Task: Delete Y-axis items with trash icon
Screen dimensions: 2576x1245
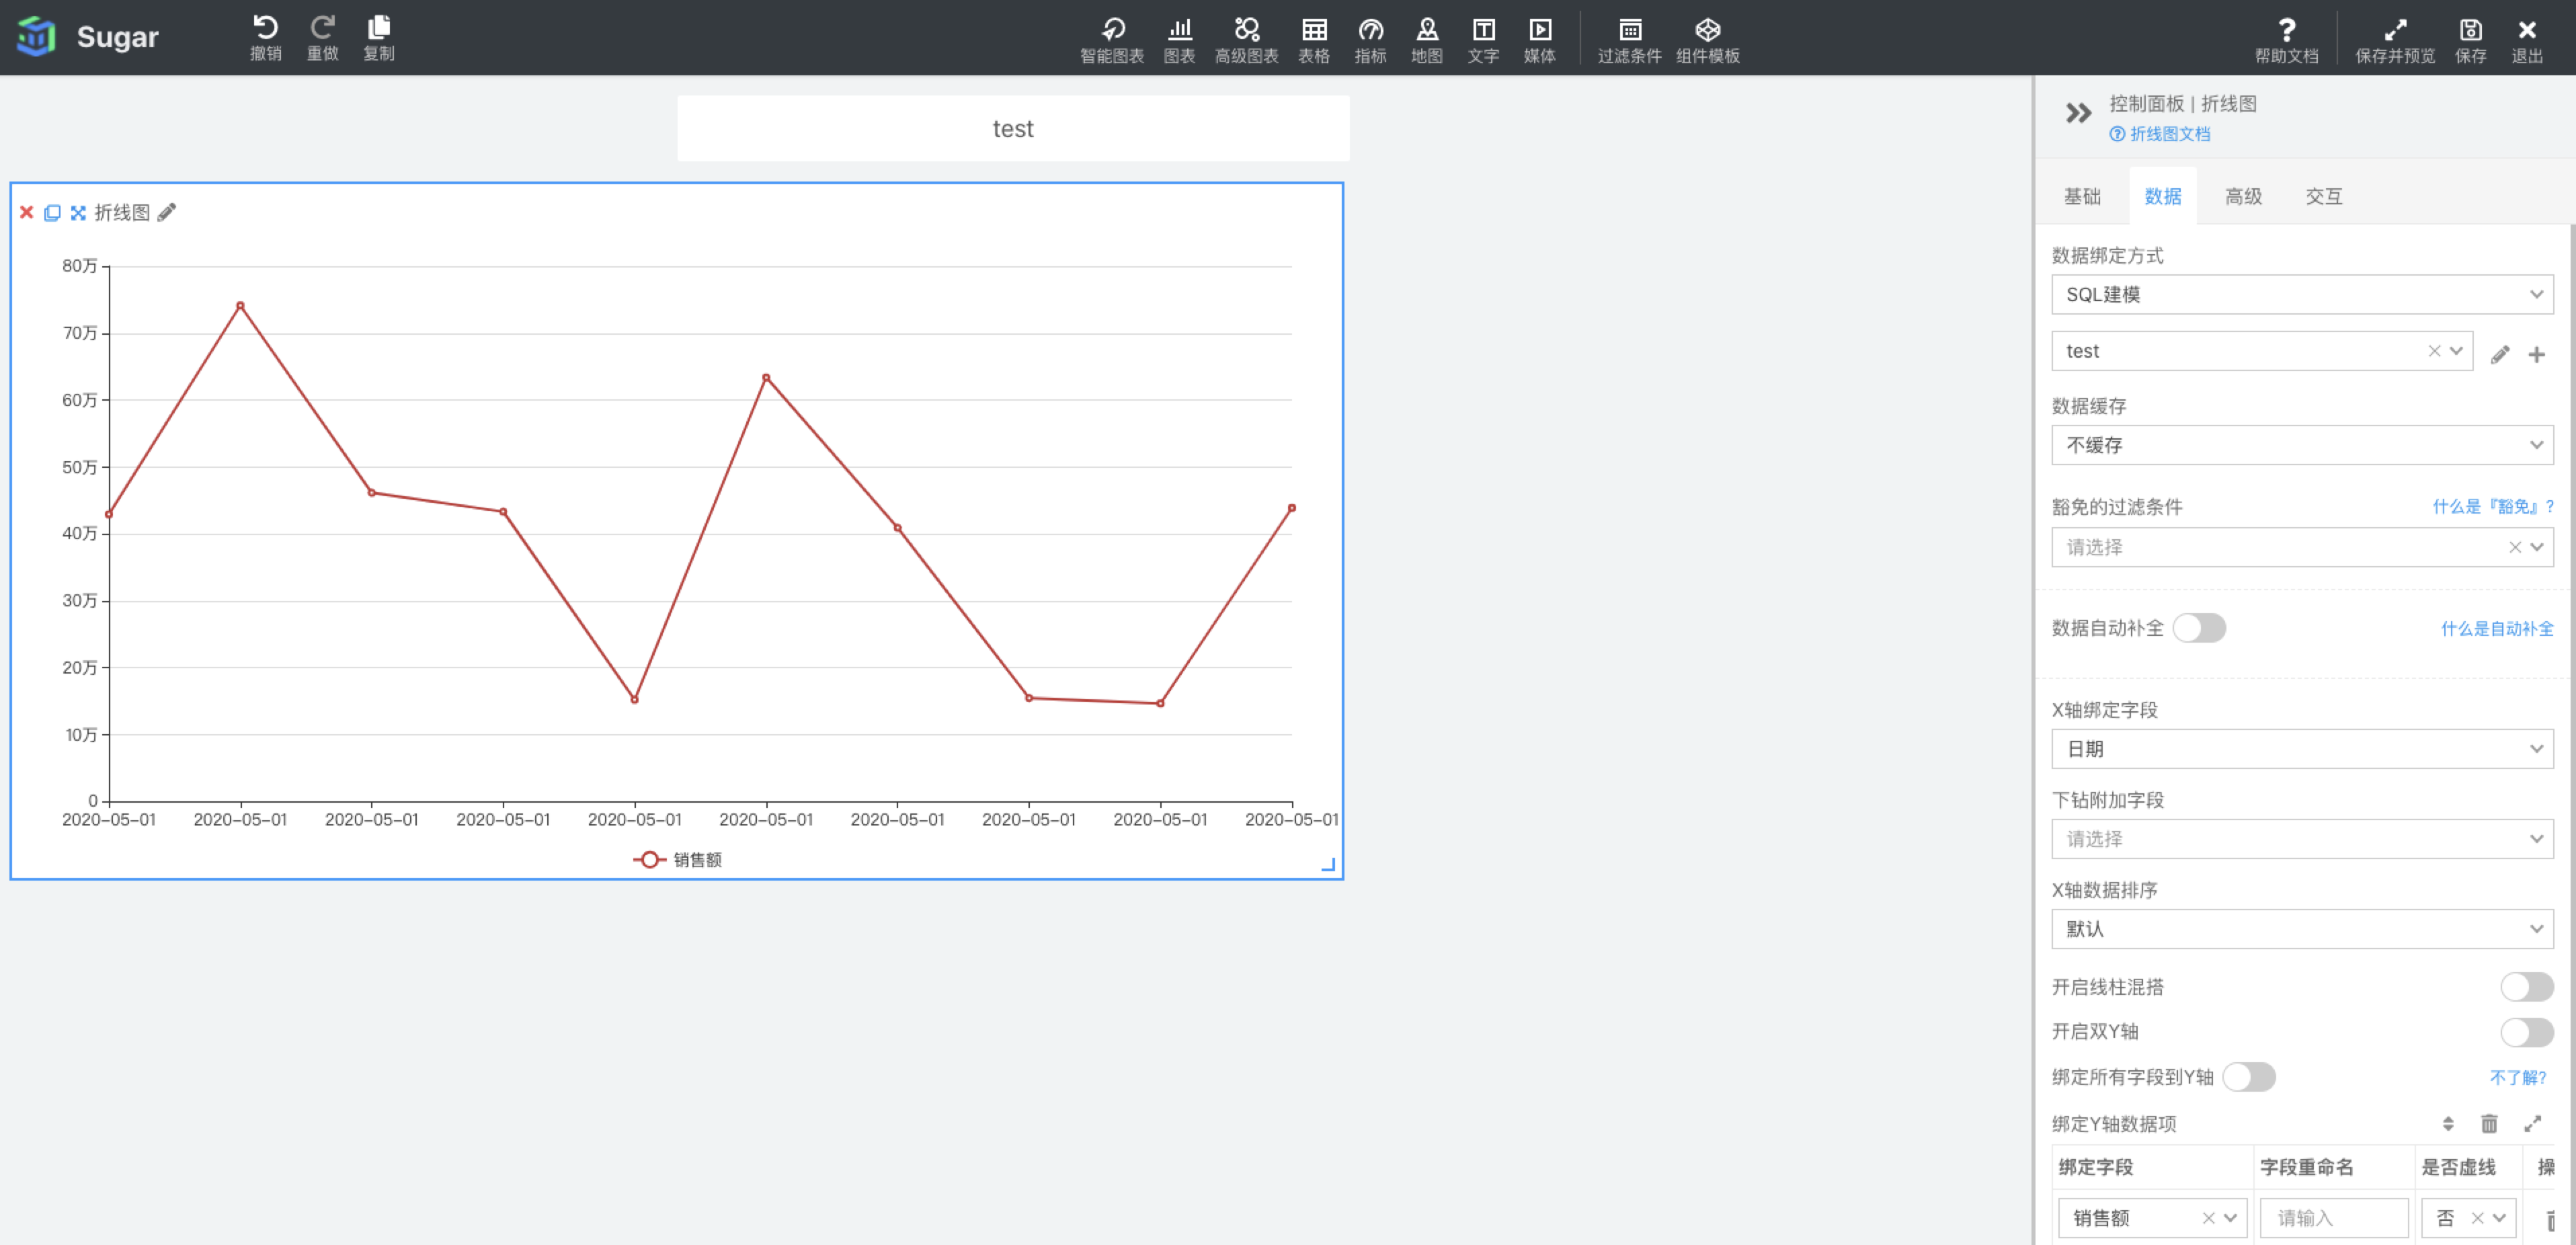Action: [x=2489, y=1124]
